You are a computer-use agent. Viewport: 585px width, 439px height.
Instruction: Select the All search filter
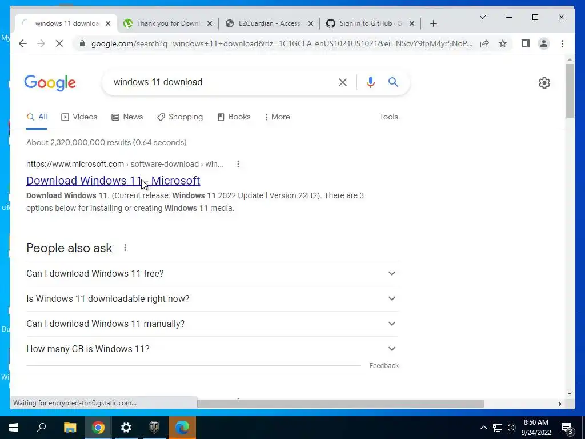(x=37, y=117)
